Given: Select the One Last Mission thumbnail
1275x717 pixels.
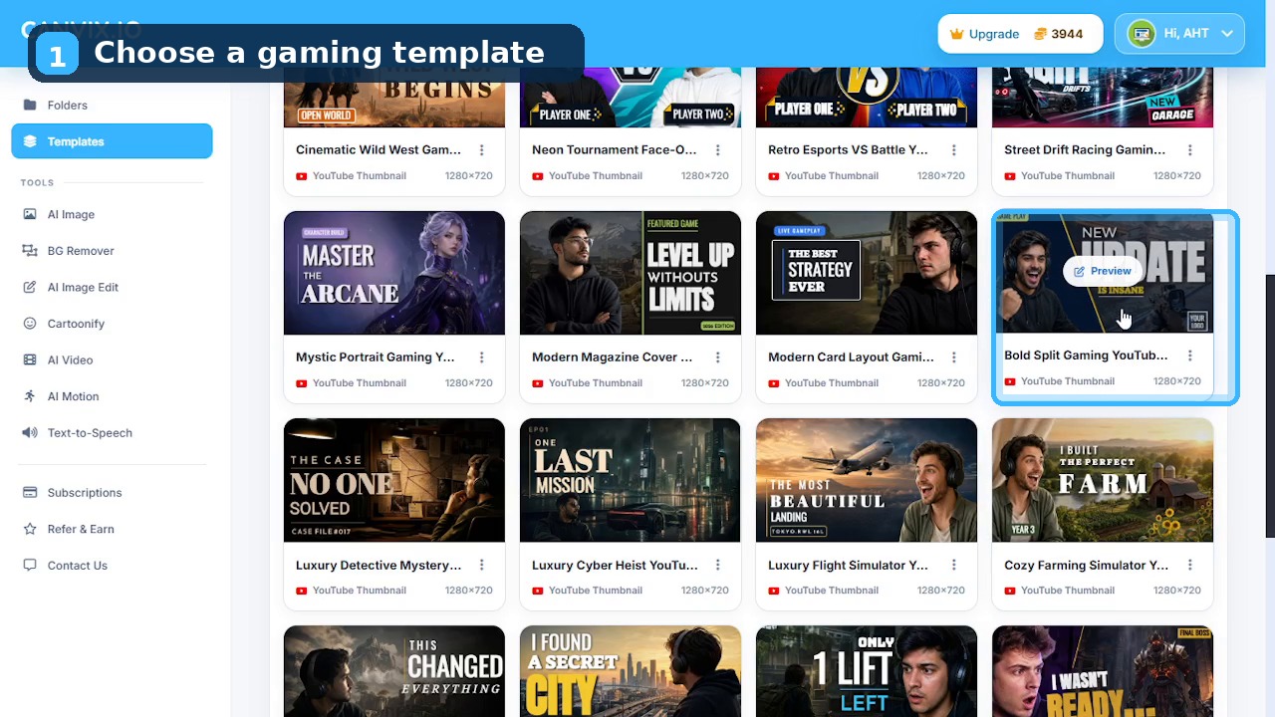Looking at the screenshot, I should pos(631,480).
